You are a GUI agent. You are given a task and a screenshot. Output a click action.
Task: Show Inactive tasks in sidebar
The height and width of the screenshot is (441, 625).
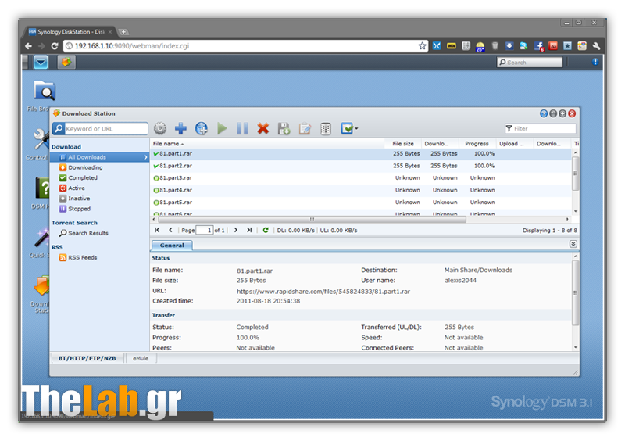79,199
